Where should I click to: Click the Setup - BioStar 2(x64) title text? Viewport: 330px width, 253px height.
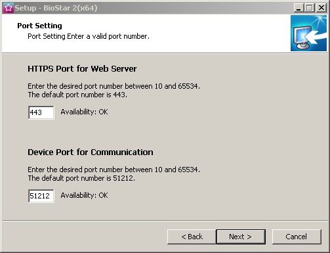click(x=56, y=8)
